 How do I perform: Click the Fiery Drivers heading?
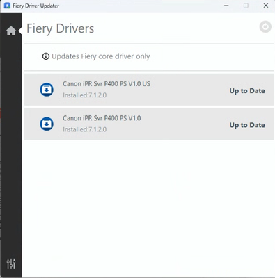pyautogui.click(x=61, y=29)
